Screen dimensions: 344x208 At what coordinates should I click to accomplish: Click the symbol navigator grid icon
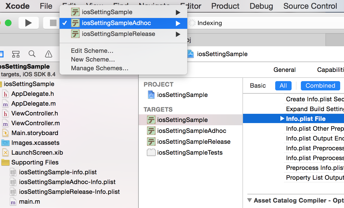click(16, 54)
